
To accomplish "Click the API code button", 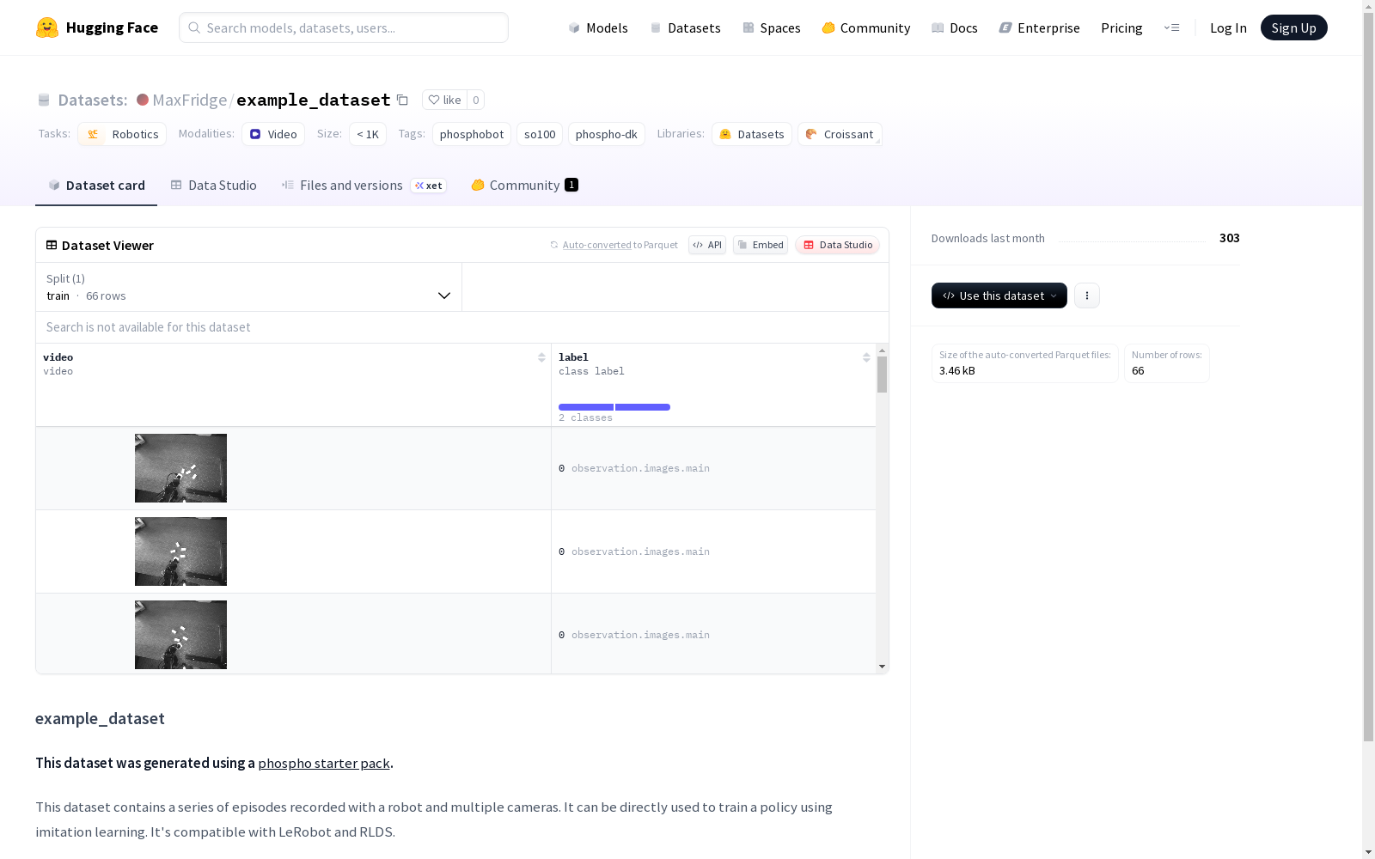I will [x=707, y=245].
